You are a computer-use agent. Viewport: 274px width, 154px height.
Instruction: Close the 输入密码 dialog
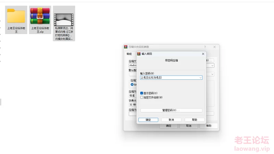point(203,54)
